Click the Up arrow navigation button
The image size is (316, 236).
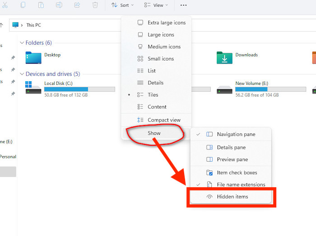2,25
